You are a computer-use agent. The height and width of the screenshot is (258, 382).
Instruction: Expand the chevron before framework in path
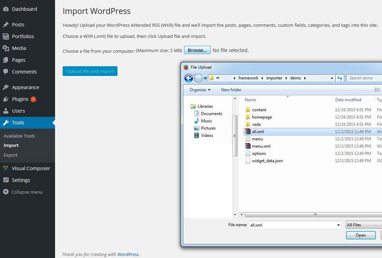[234, 78]
